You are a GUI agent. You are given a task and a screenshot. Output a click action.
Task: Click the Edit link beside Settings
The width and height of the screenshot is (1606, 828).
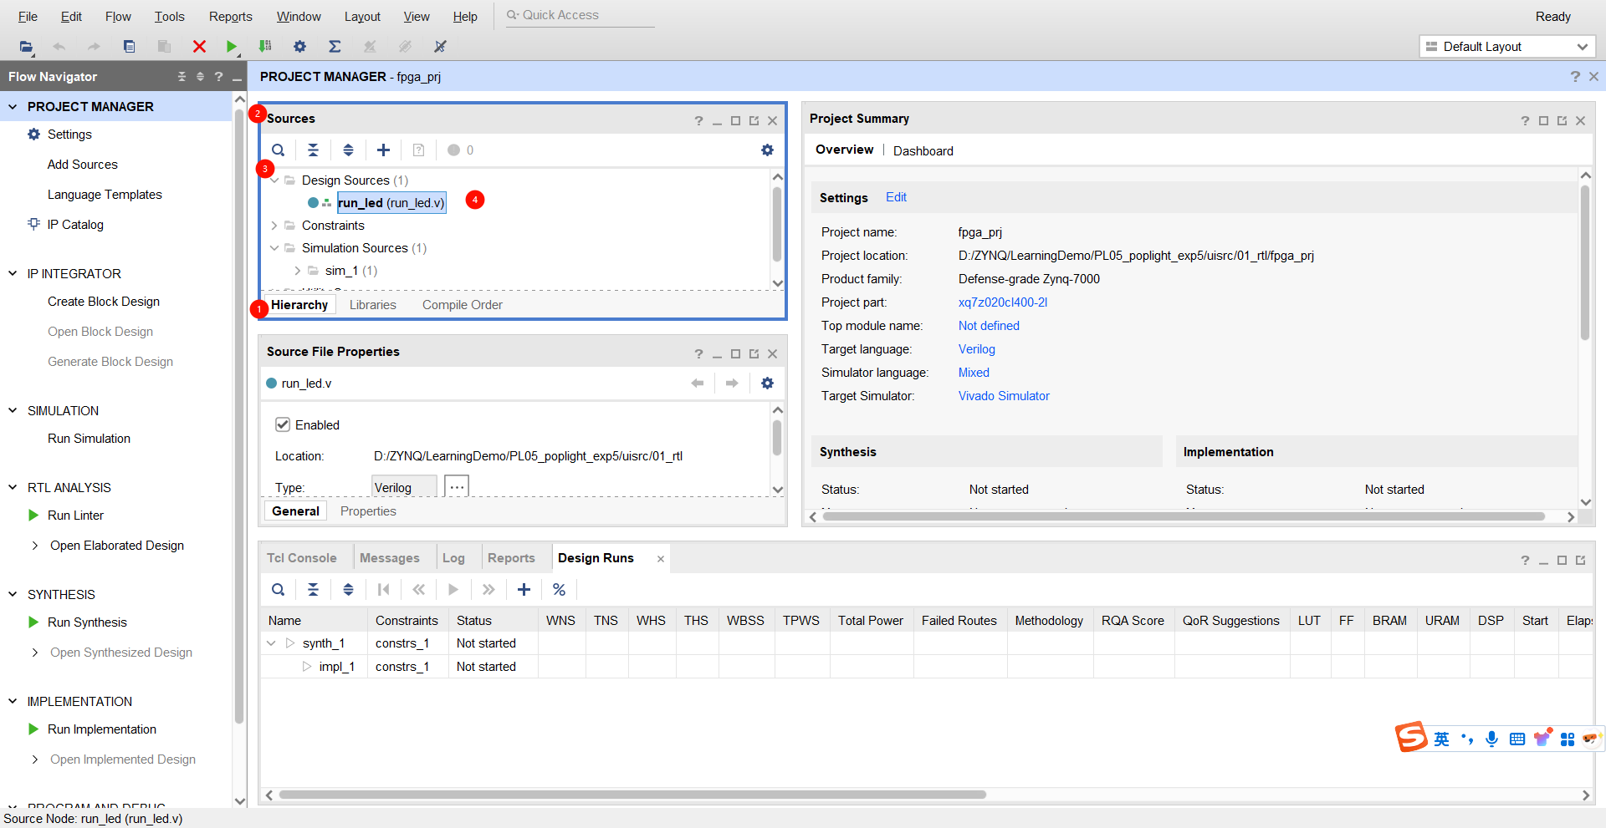[x=896, y=197]
